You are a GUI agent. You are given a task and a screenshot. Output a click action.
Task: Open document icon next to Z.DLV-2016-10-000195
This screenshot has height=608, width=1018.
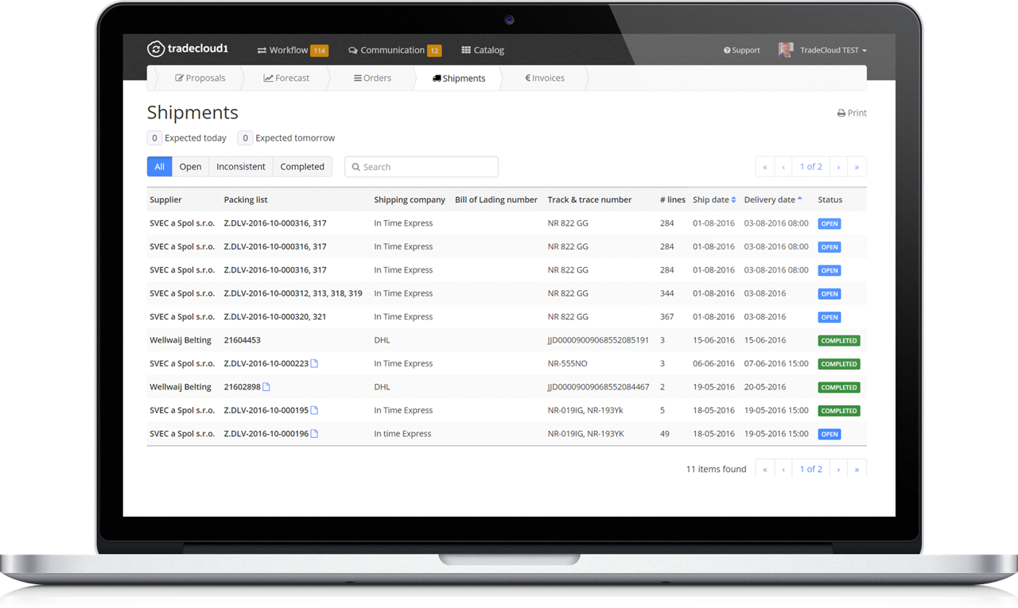pos(314,410)
